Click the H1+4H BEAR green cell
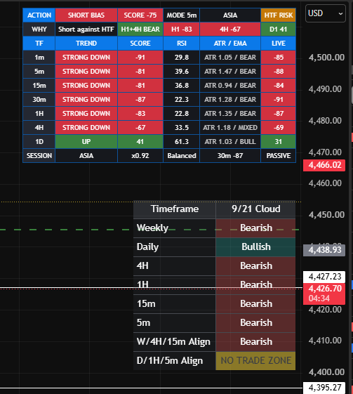Viewport: 353px width, 394px height. pyautogui.click(x=140, y=29)
